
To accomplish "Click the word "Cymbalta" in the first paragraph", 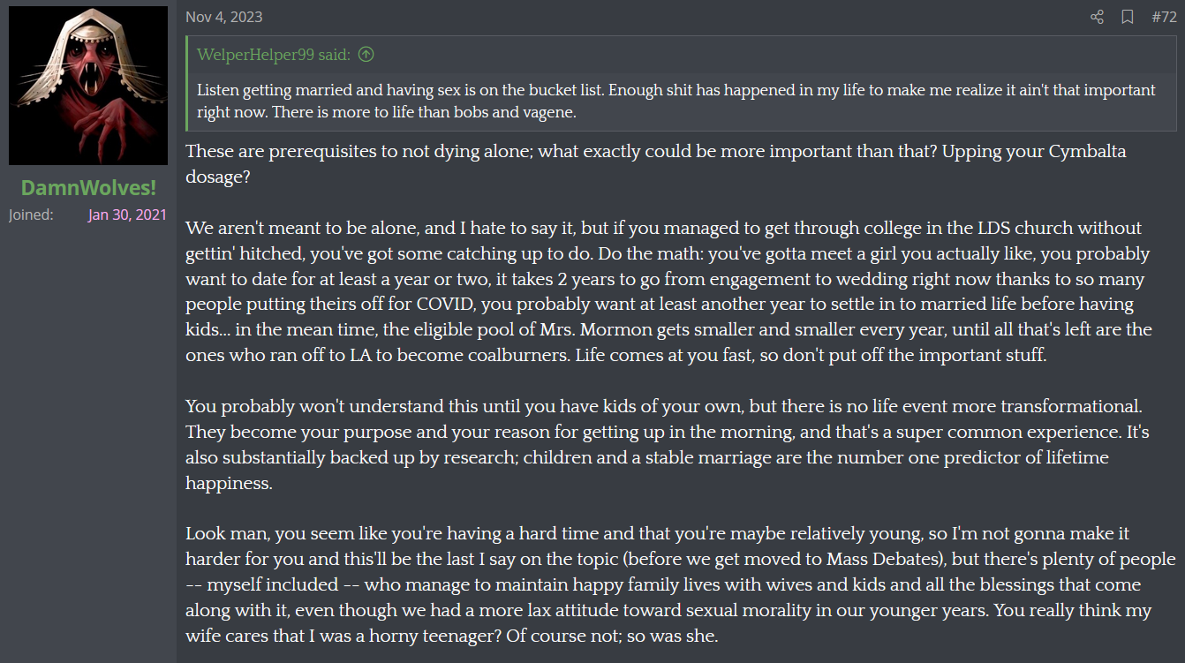I will point(1088,151).
